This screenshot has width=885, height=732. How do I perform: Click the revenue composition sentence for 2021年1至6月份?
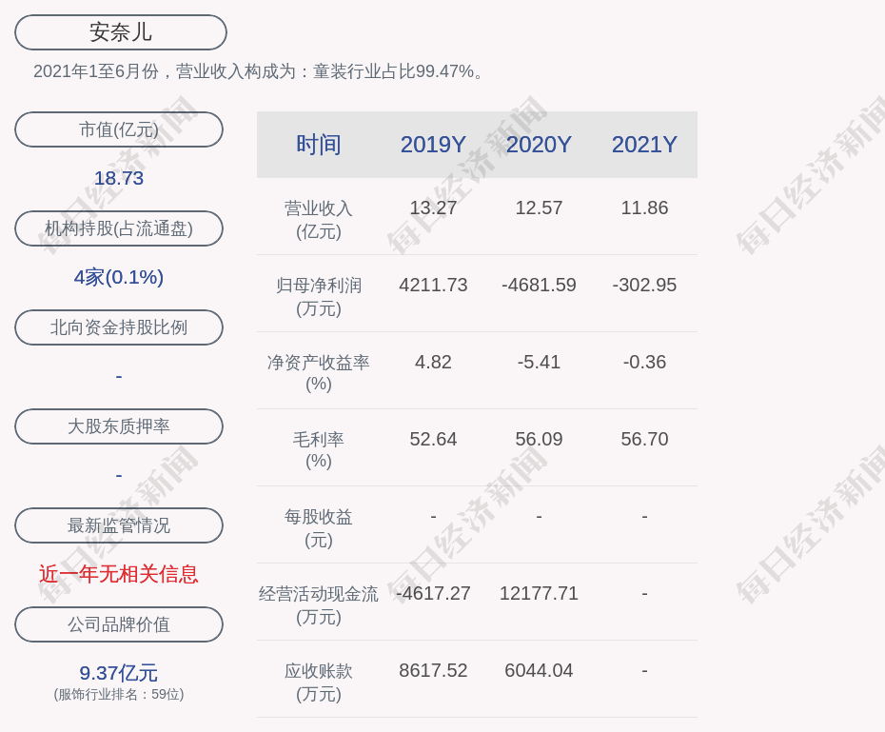coord(258,71)
